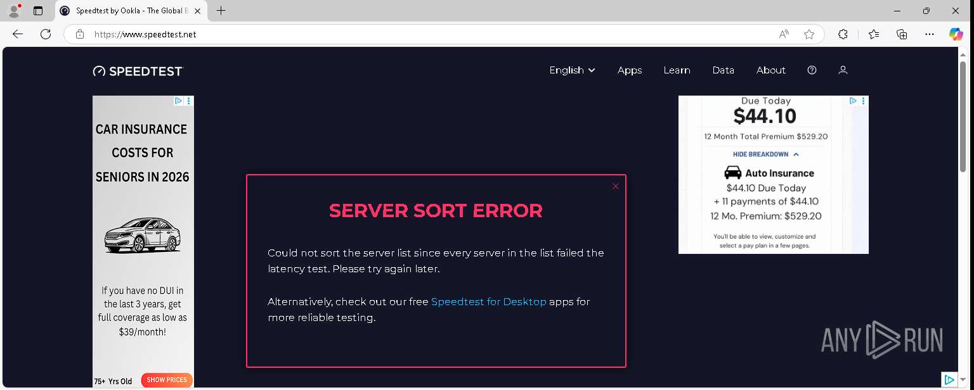974x390 pixels.
Task: Open a new tab with the plus button
Action: (221, 11)
